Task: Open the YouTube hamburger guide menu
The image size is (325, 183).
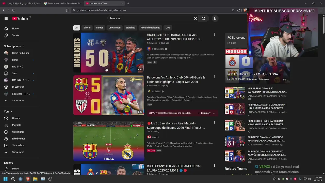Action: click(6, 18)
